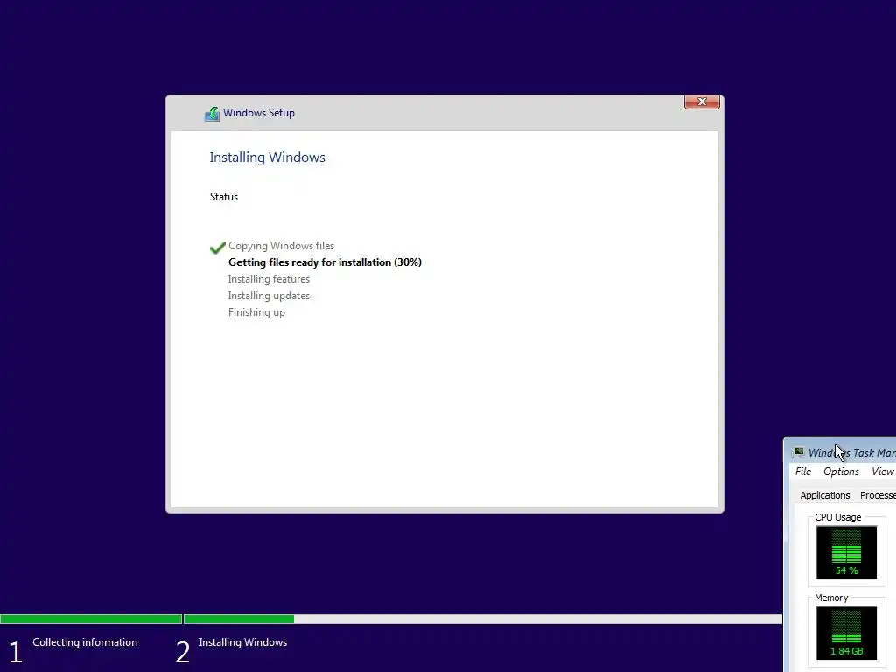Click the 'Installing updates' status line

(x=269, y=296)
